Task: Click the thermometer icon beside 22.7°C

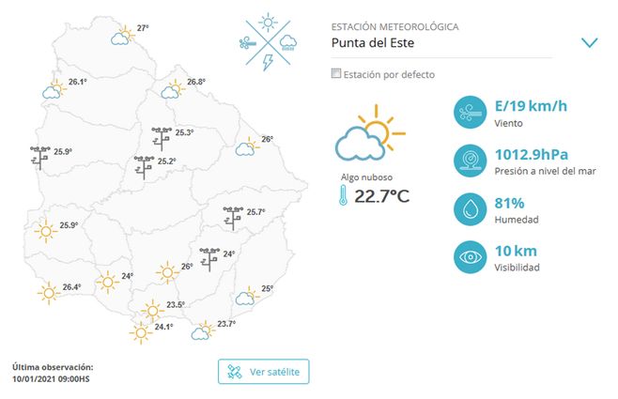Action: (x=345, y=196)
